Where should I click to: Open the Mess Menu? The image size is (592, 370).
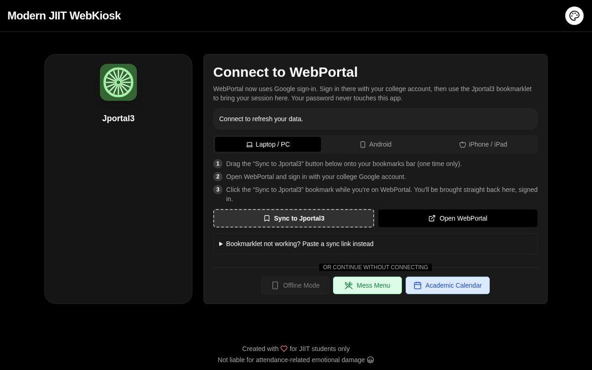pyautogui.click(x=367, y=285)
